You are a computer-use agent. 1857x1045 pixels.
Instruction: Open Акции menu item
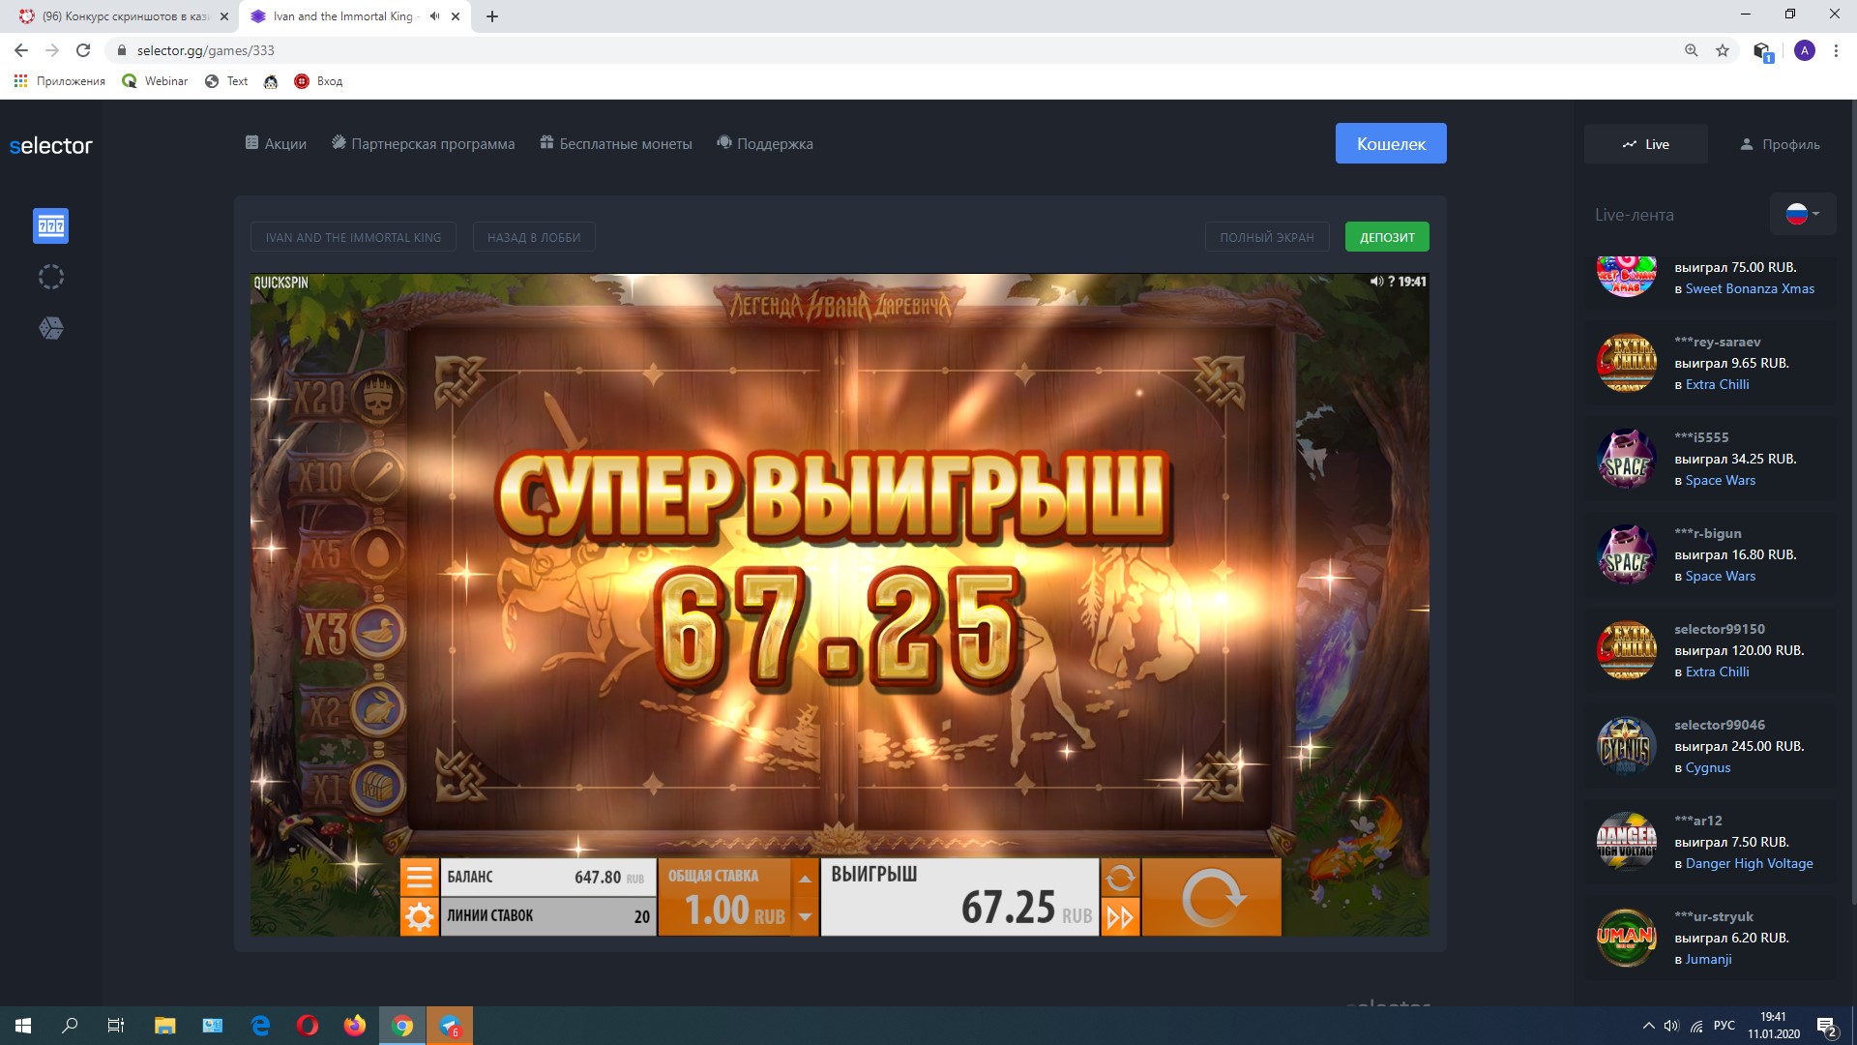pos(276,144)
